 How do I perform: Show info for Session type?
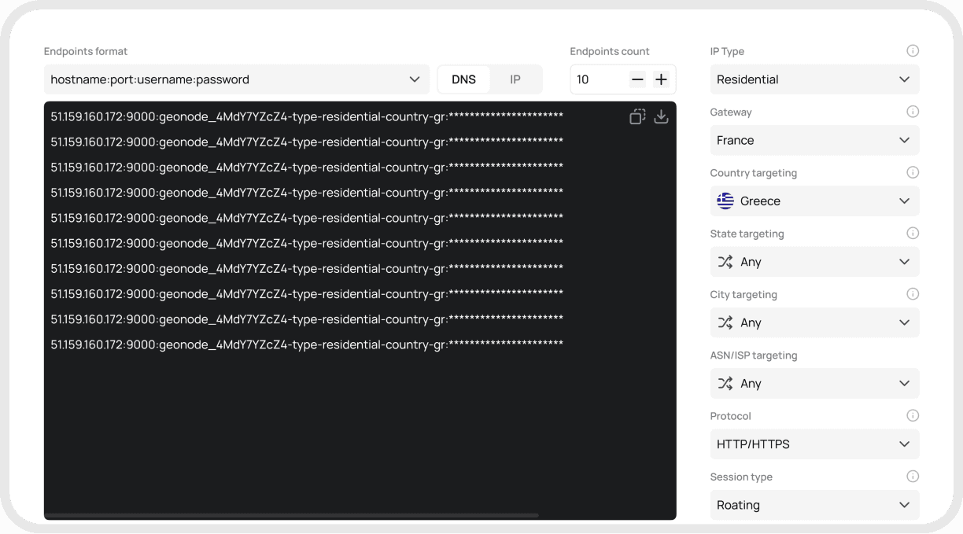point(913,477)
